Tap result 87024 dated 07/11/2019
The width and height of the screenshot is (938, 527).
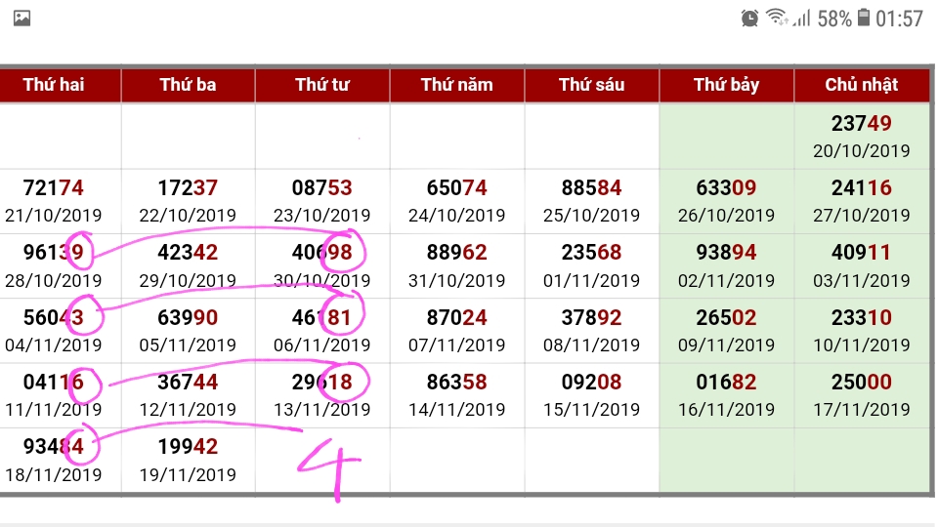pos(457,330)
